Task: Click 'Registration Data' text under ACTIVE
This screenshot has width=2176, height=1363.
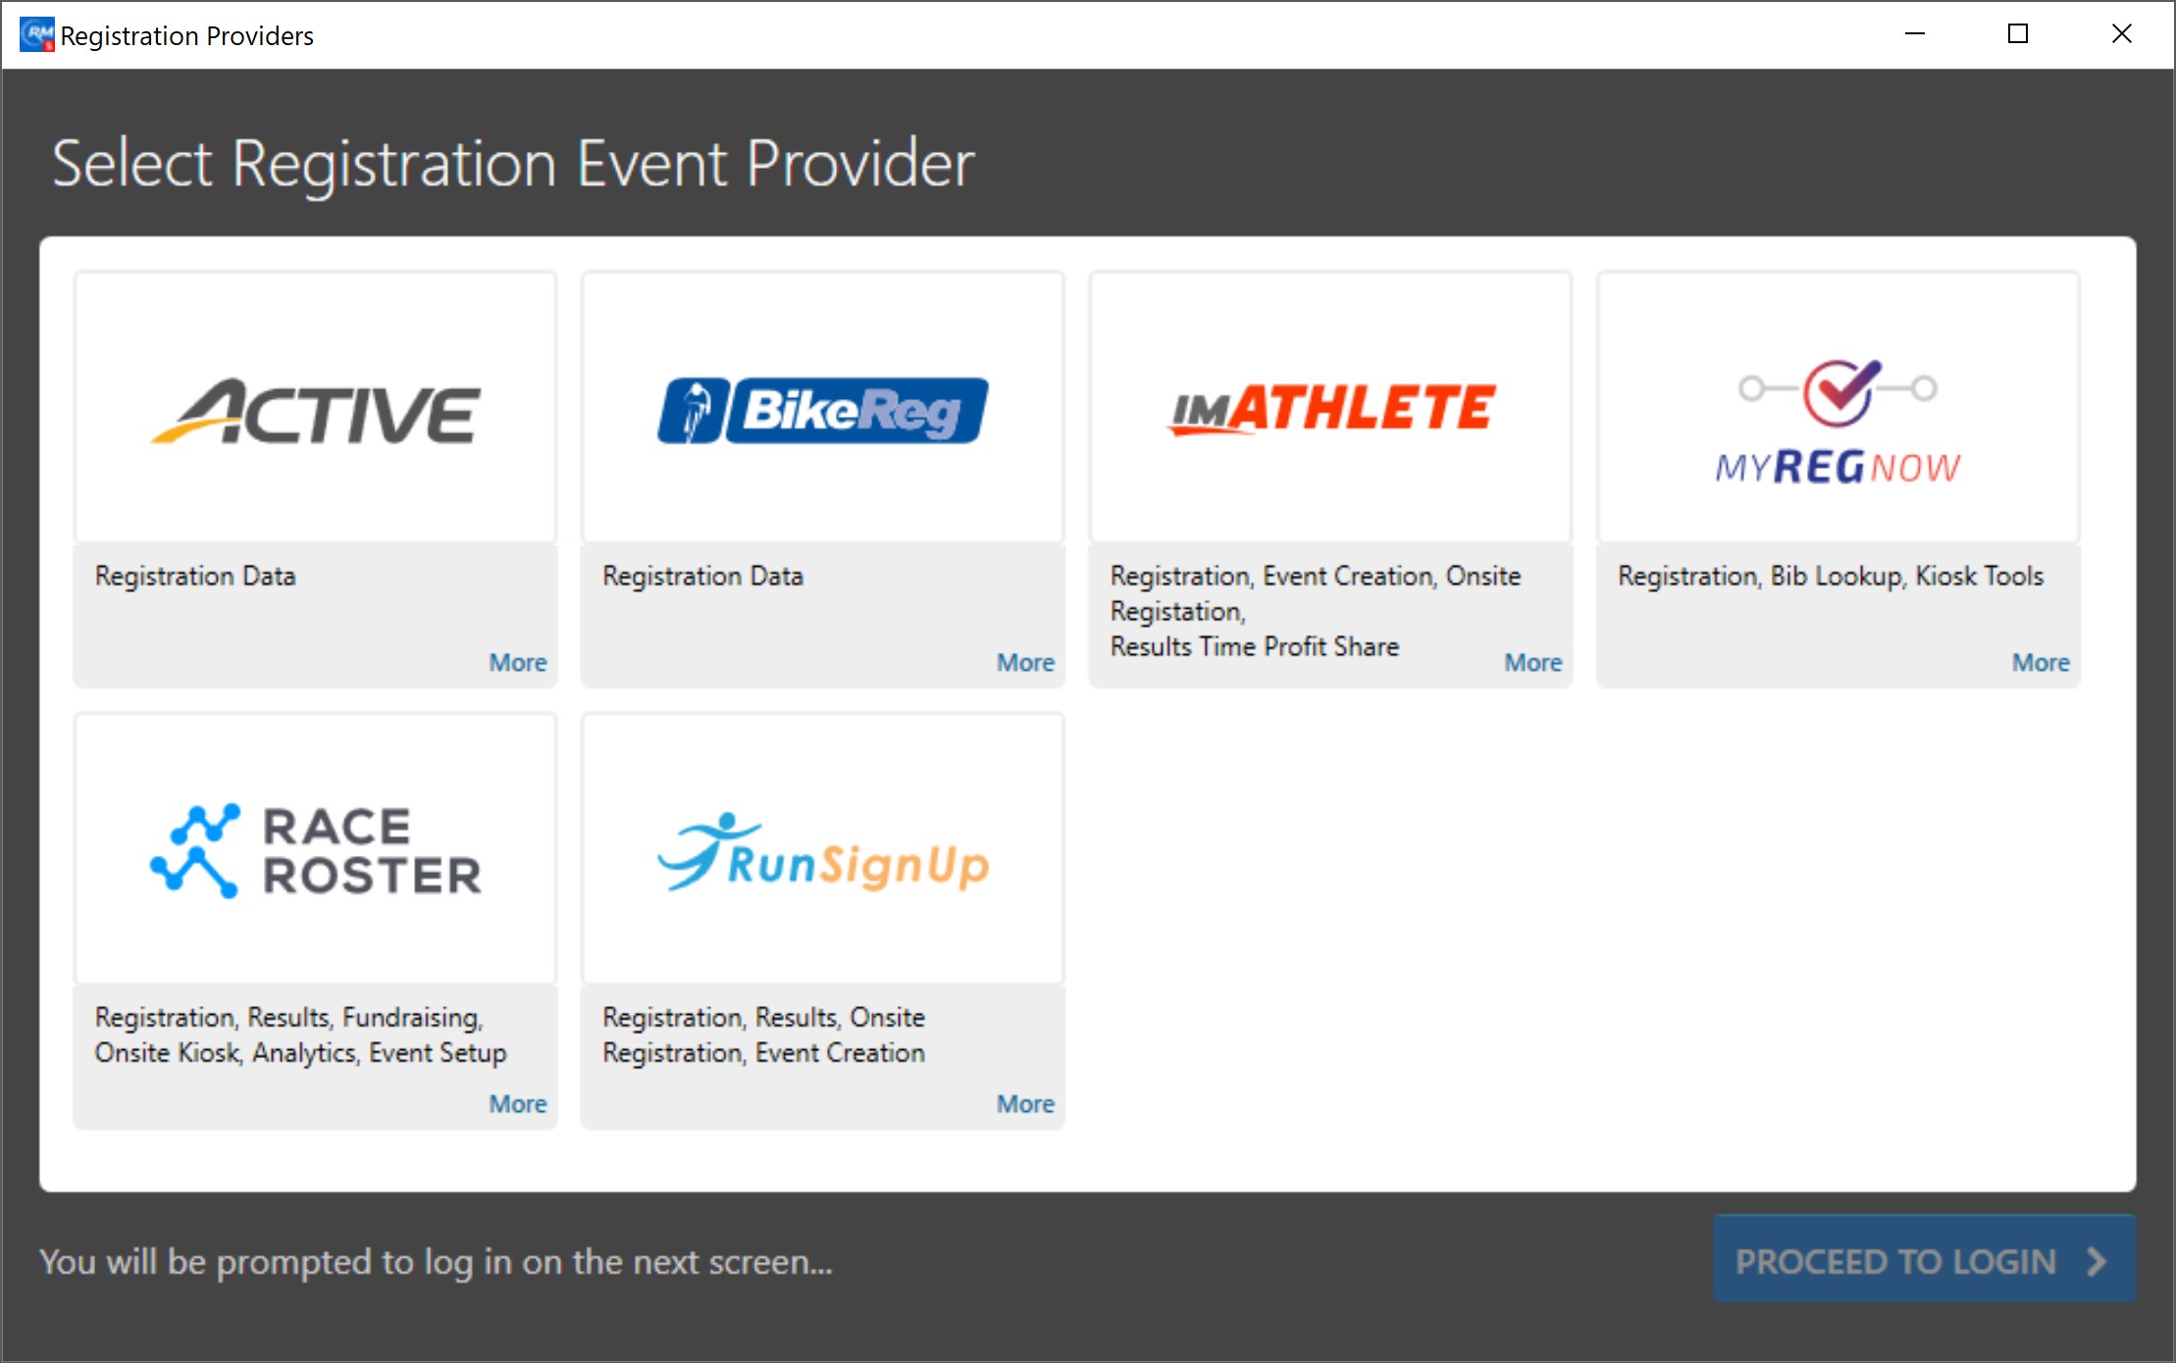Action: coord(195,577)
